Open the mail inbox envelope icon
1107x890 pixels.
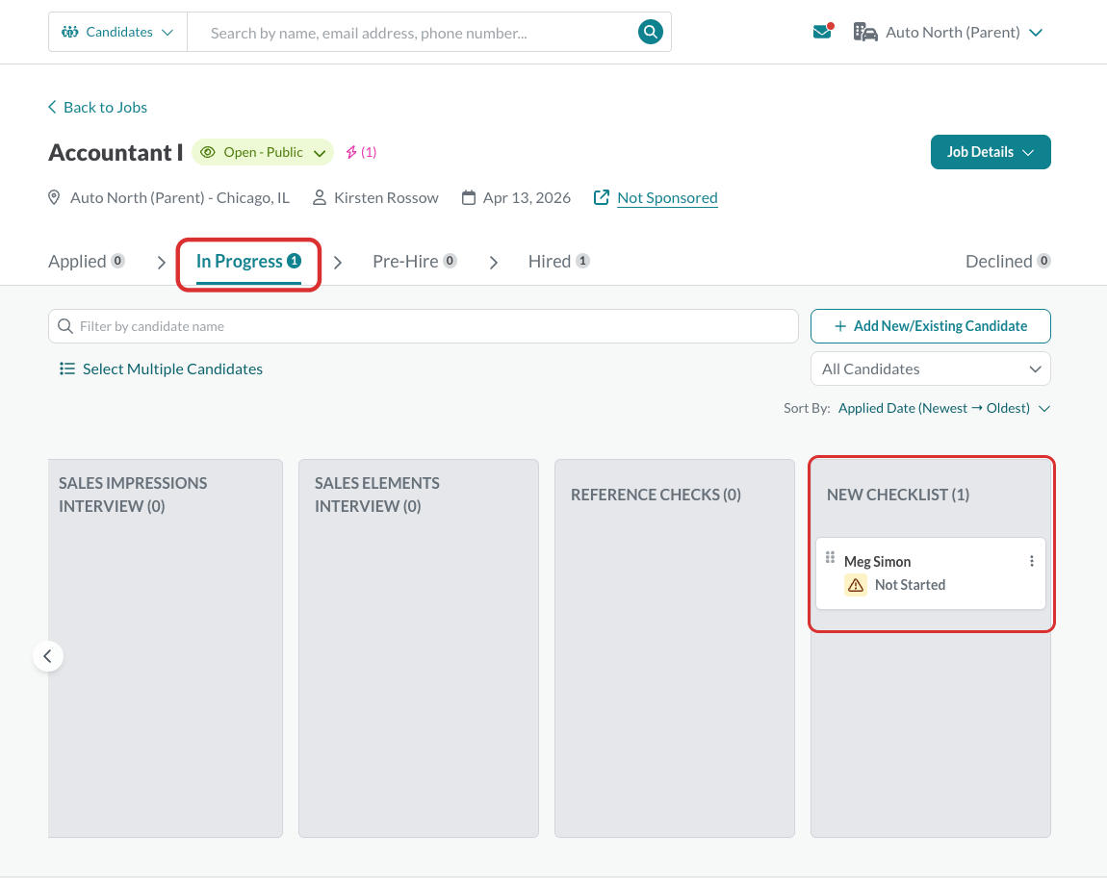pos(822,32)
